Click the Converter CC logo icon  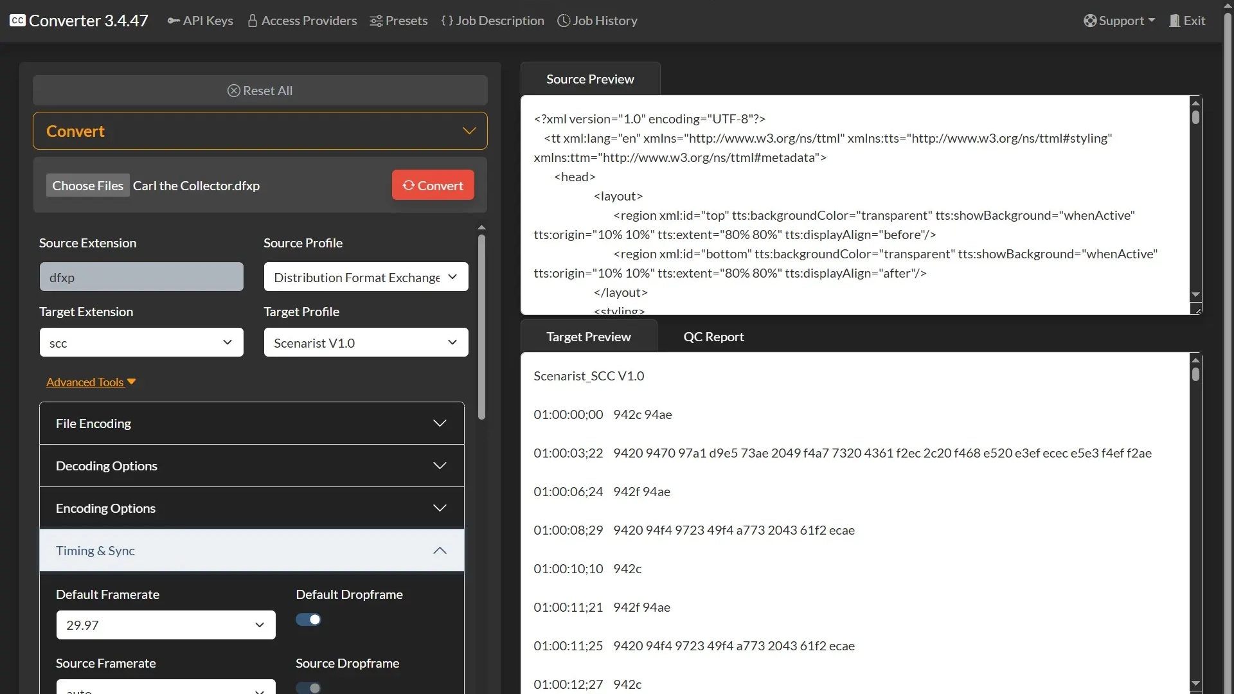coord(17,20)
